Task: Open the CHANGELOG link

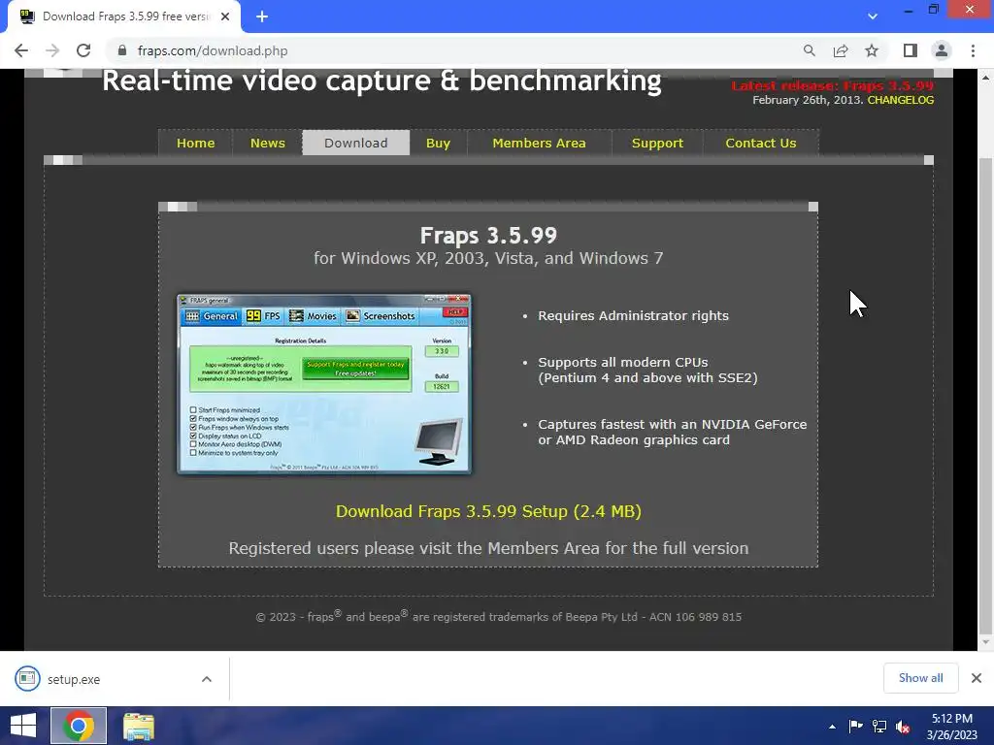Action: pos(900,100)
